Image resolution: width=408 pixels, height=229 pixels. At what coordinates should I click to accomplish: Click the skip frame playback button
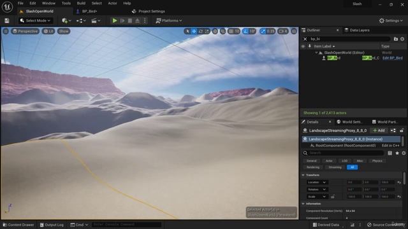[x=122, y=21]
